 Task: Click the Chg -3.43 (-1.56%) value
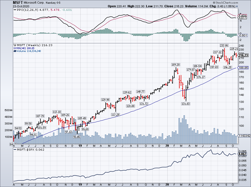(222, 6)
